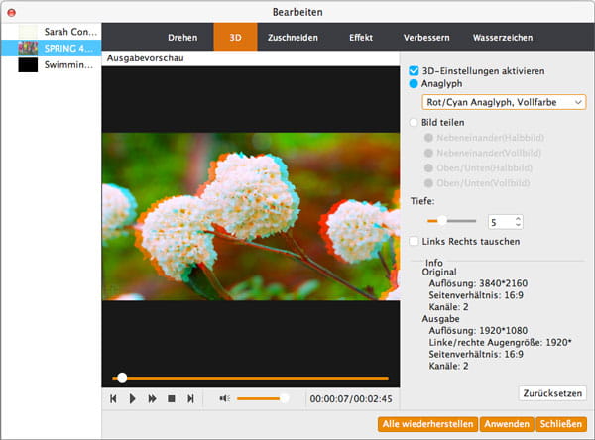Decrease Tiefe value with stepper arrow down
Image resolution: width=595 pixels, height=440 pixels.
pyautogui.click(x=518, y=225)
